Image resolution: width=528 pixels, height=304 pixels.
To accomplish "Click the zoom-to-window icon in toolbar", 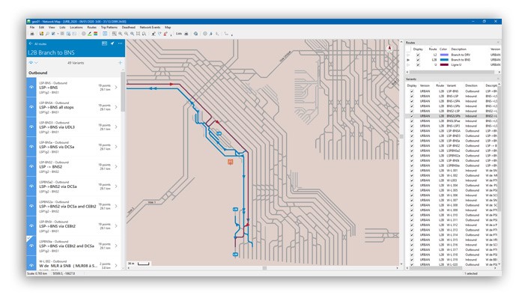I will (x=115, y=34).
